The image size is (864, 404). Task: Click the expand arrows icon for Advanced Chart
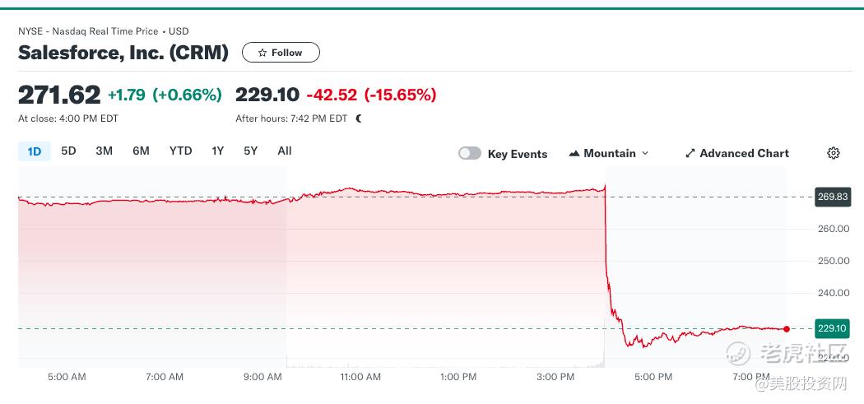(x=690, y=154)
